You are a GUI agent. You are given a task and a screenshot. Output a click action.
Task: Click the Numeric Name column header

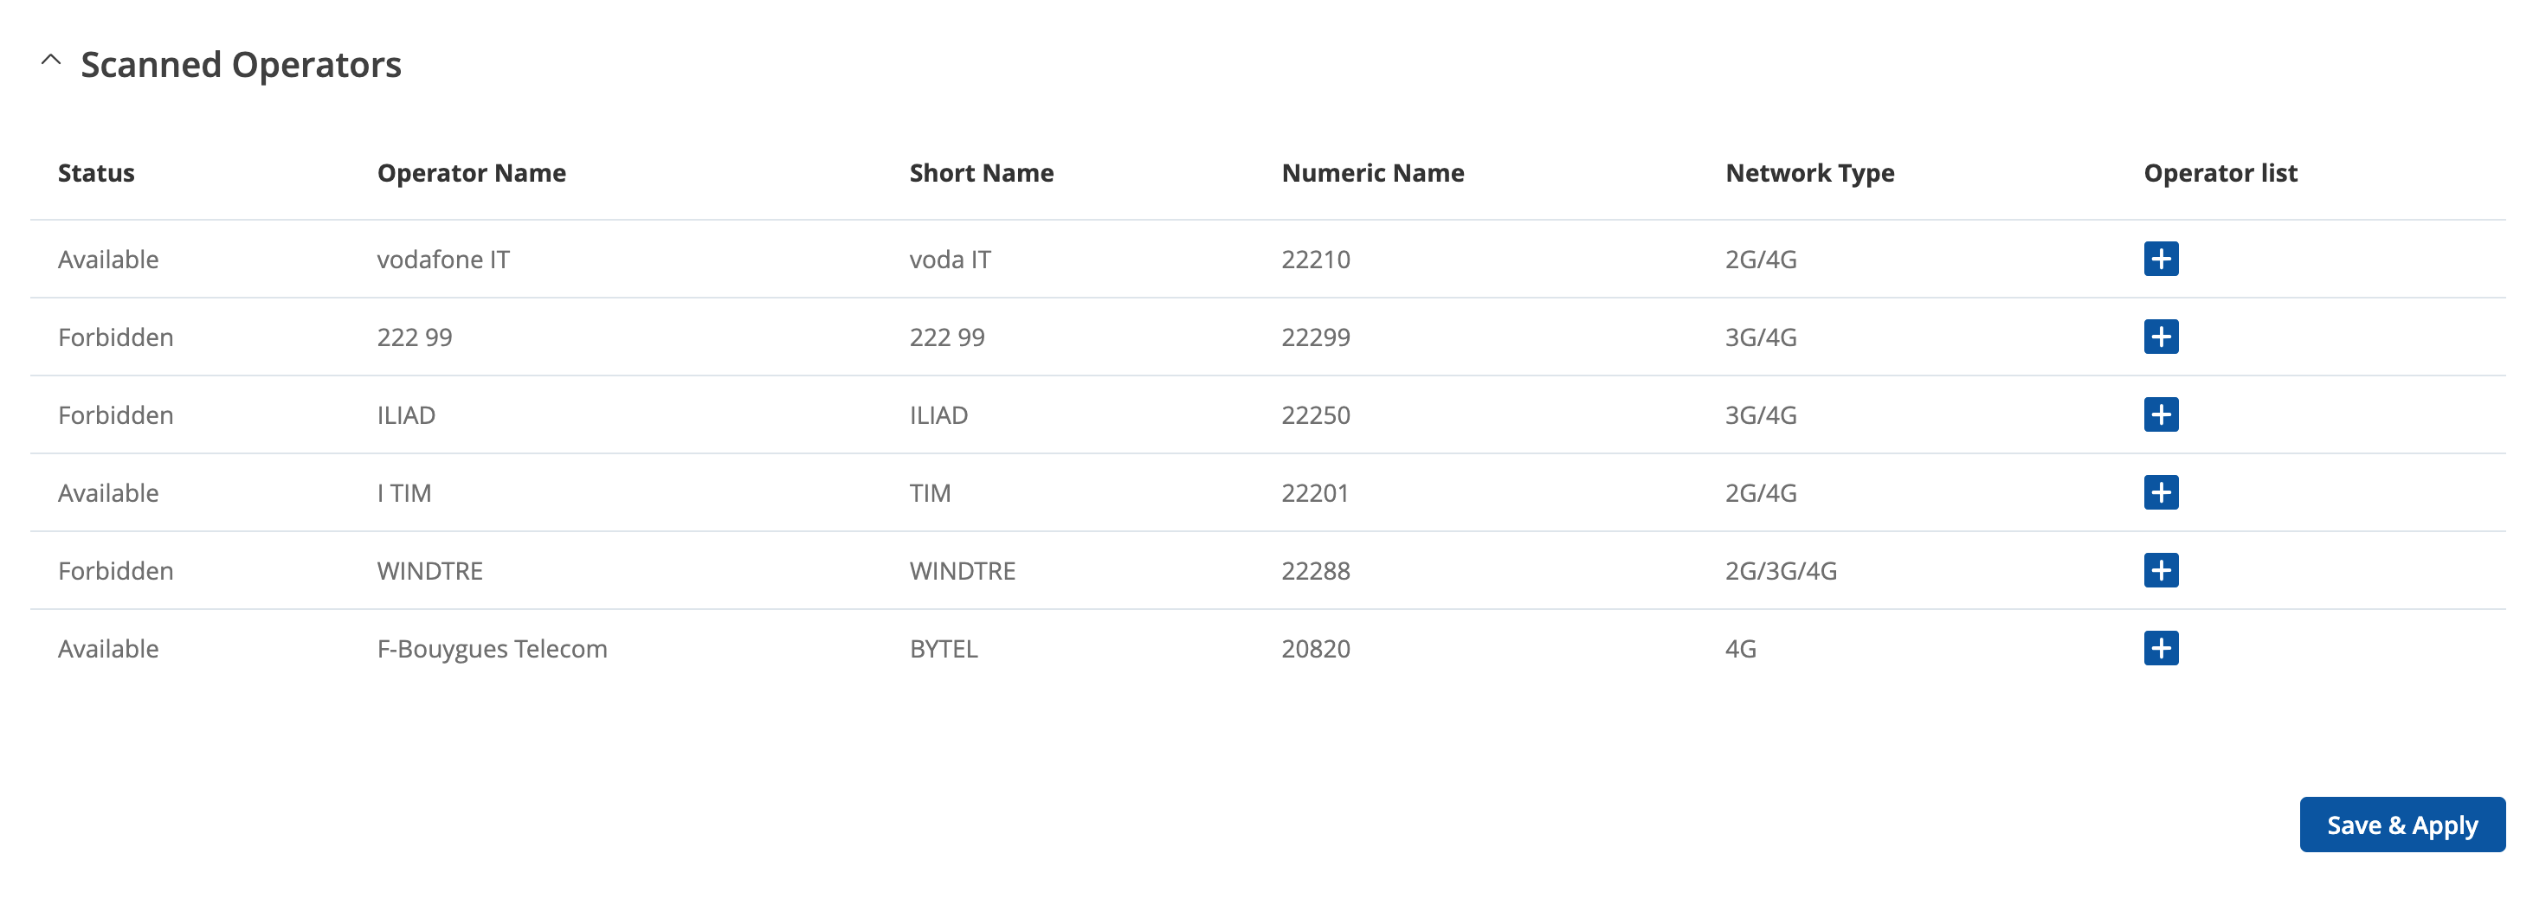coord(1373,173)
